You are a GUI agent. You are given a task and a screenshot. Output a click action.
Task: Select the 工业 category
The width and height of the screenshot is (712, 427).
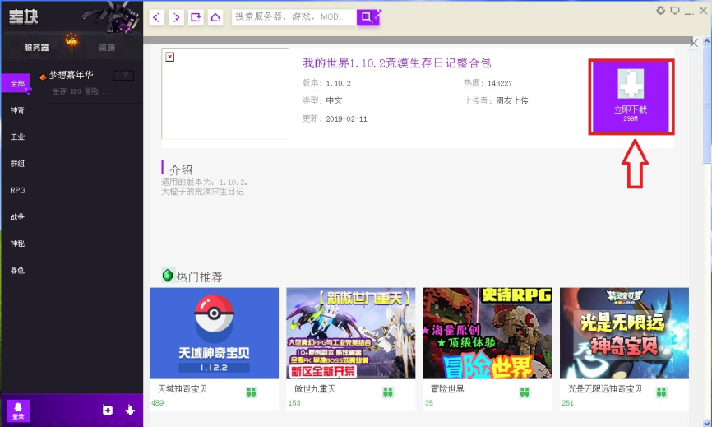pyautogui.click(x=17, y=137)
